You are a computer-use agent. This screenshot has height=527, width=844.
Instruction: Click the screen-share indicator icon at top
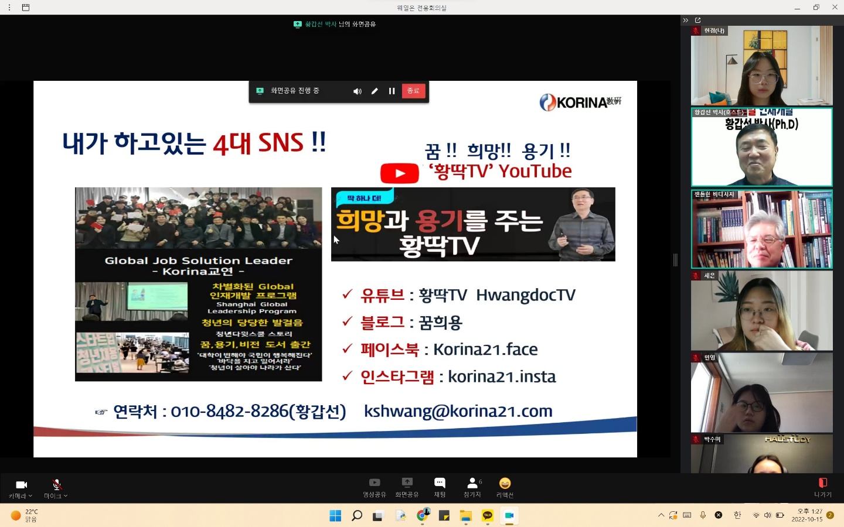coord(297,24)
